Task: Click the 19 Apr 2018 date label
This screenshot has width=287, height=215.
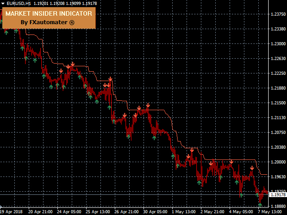Action: click(11, 212)
